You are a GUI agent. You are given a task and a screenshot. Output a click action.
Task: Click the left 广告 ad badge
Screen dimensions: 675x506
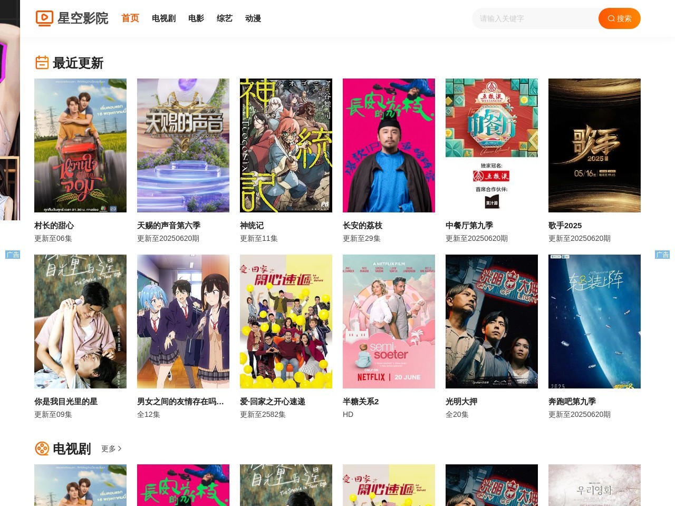click(x=13, y=255)
